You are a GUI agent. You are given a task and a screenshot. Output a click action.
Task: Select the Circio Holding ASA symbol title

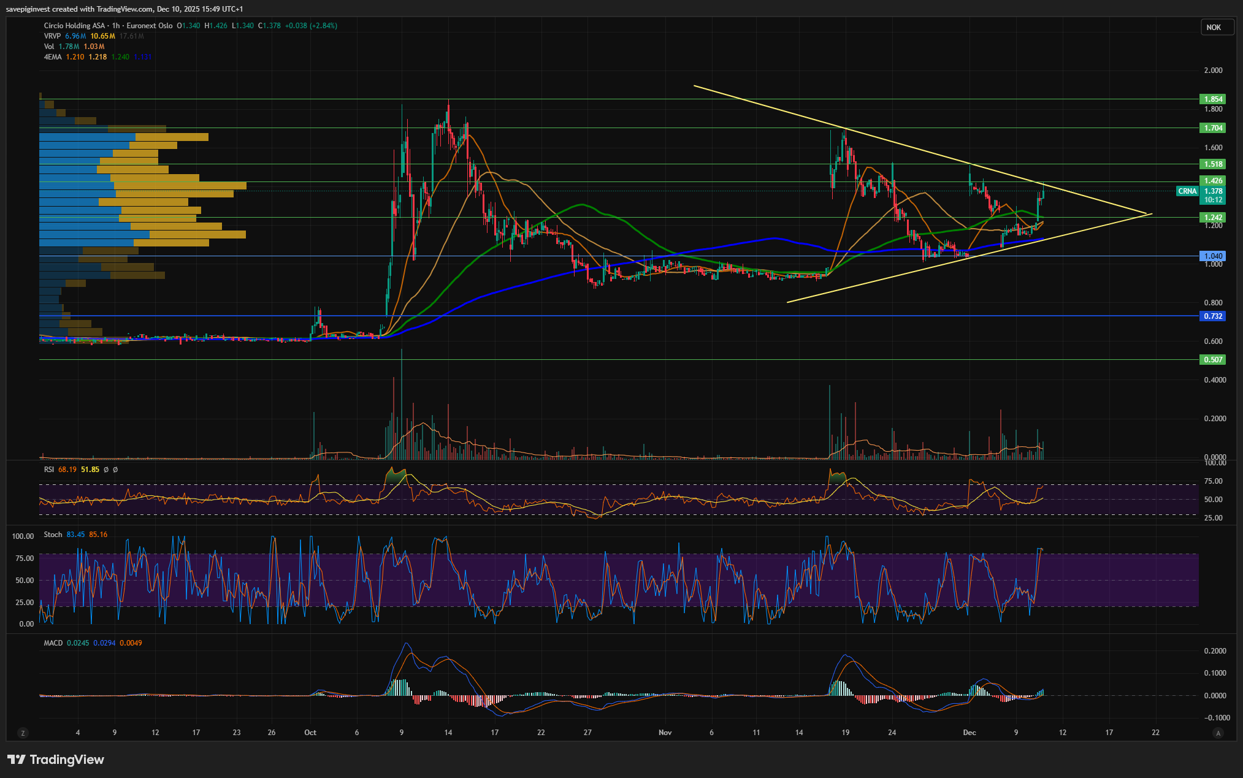74,26
